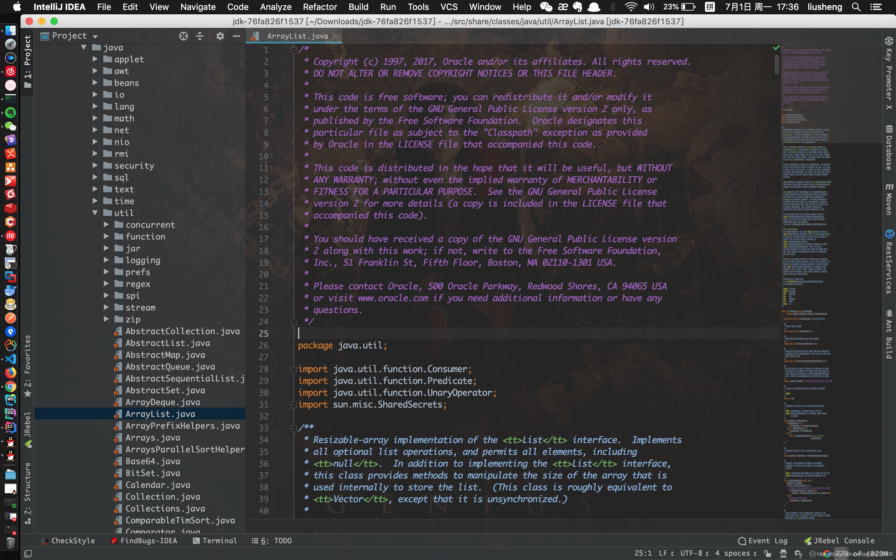The height and width of the screenshot is (560, 896).
Task: Click line number 26 in the gutter
Action: tap(263, 346)
